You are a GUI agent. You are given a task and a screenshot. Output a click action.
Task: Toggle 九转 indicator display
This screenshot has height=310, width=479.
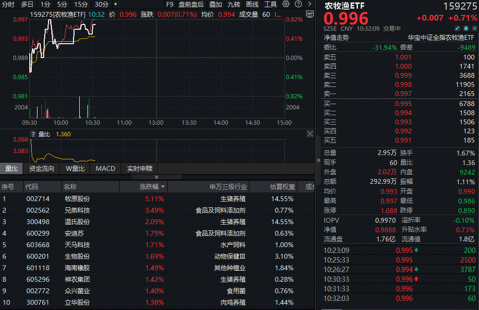pyautogui.click(x=234, y=4)
